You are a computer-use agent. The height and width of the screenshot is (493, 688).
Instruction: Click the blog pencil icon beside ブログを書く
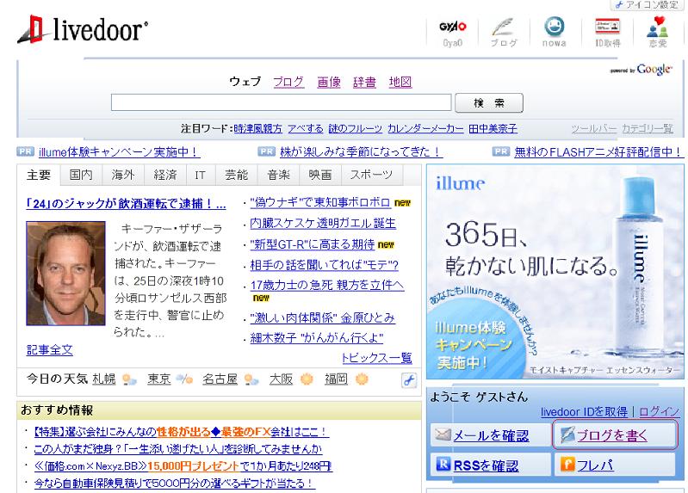pos(567,434)
